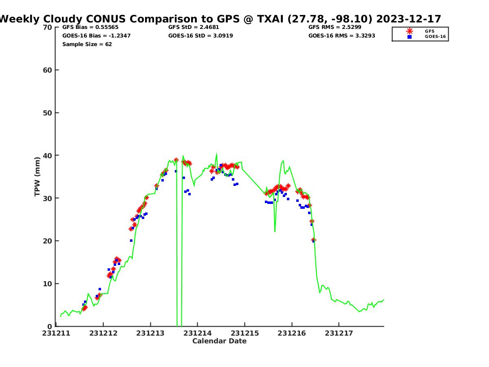Select the GOES-16 Bias statistic text
489x367 pixels.
click(97, 35)
